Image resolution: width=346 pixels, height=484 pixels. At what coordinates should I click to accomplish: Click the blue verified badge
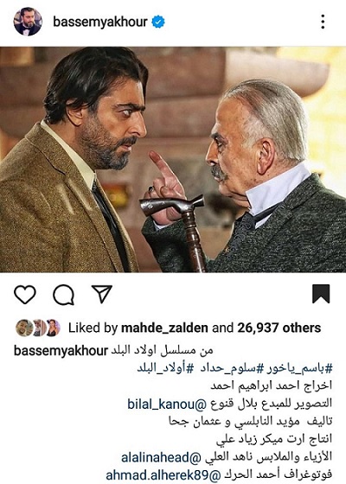point(158,22)
